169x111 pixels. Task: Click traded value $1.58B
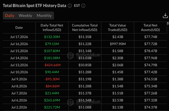click(118, 51)
